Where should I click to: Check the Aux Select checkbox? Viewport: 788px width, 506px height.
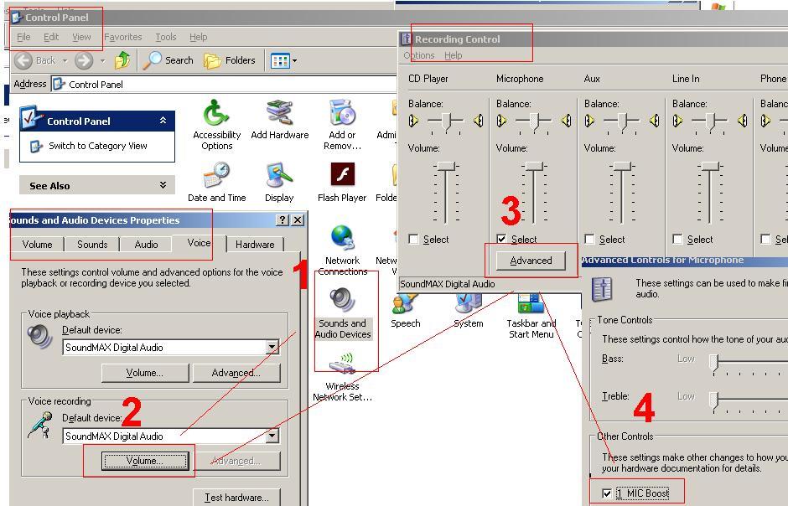click(589, 239)
